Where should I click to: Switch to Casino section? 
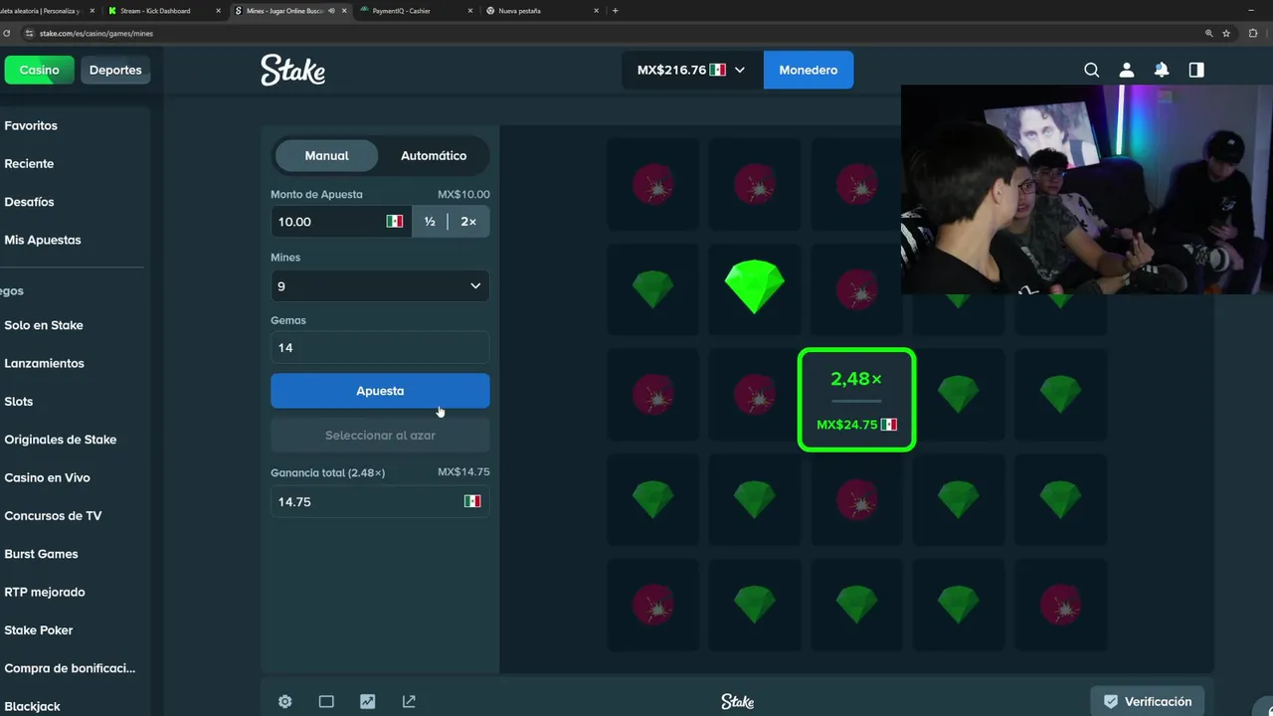pos(40,70)
